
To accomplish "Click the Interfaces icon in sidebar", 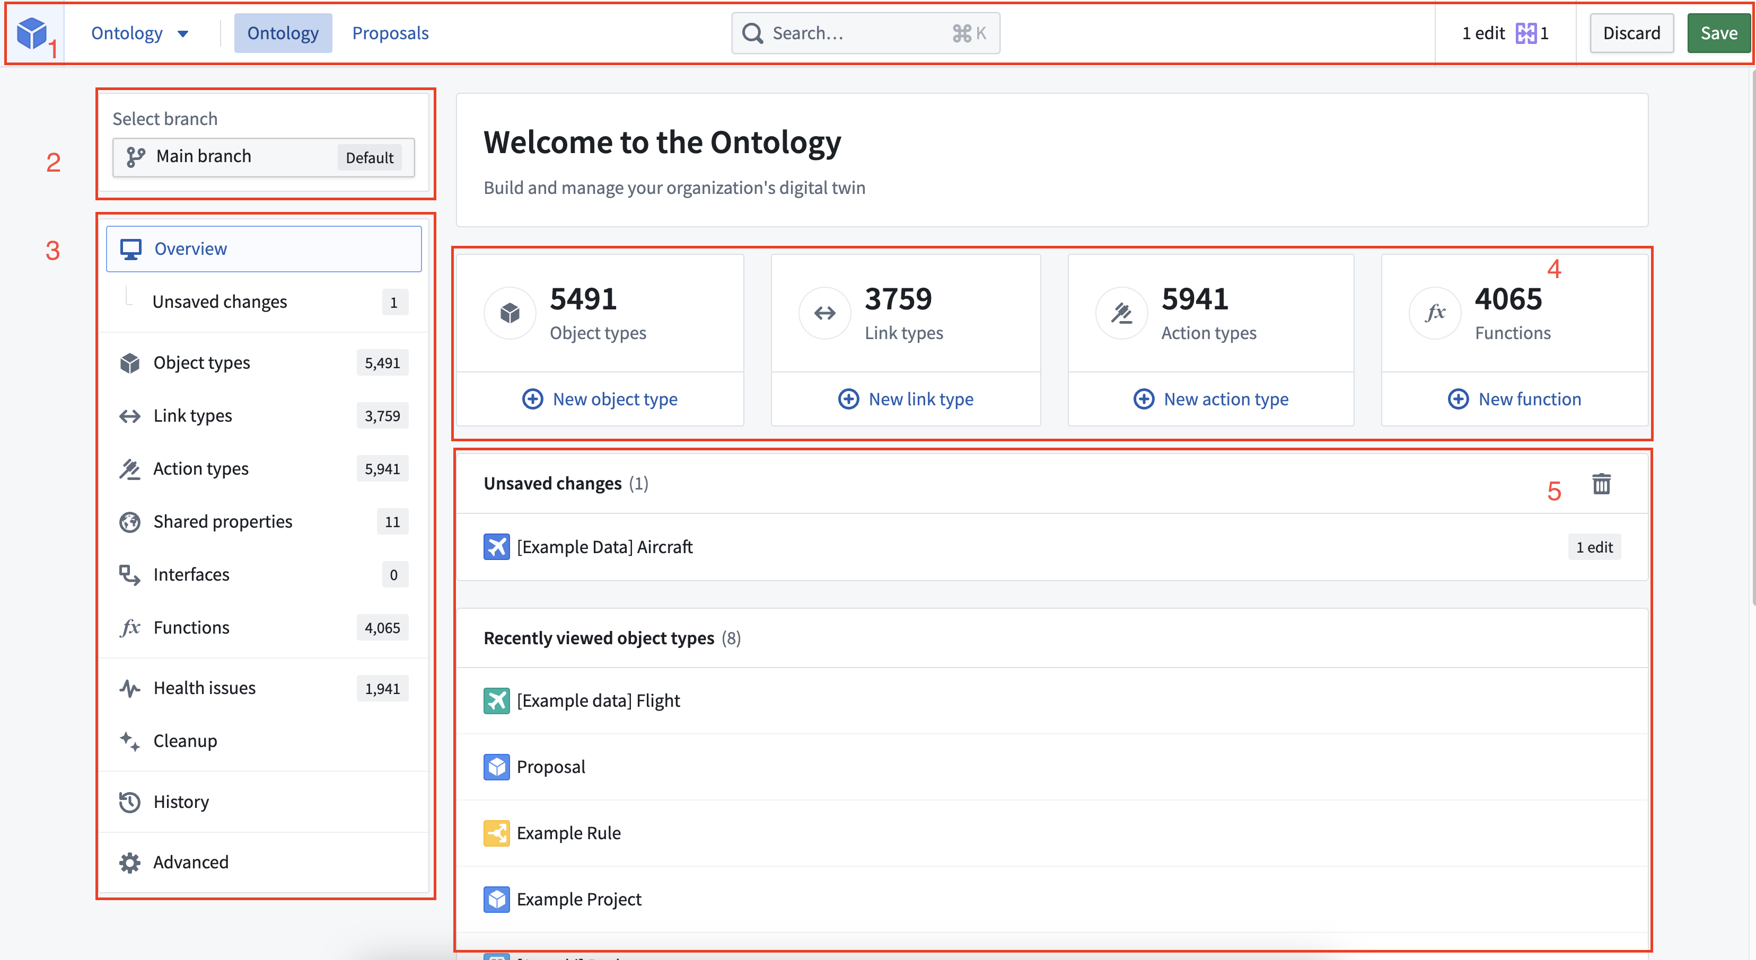I will tap(129, 574).
